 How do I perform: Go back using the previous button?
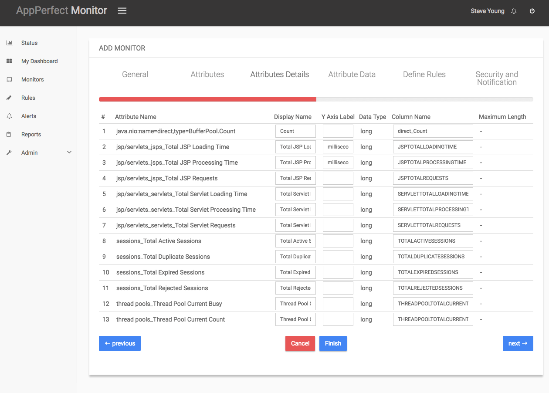click(119, 343)
